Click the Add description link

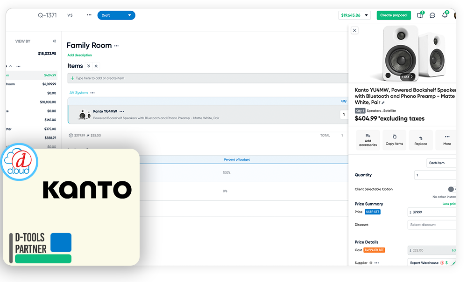coord(79,55)
